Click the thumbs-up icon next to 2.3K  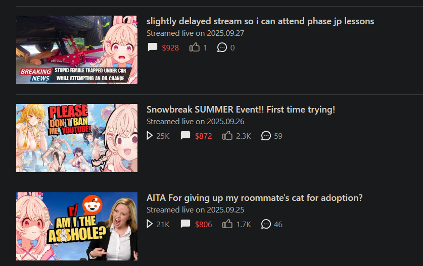227,136
